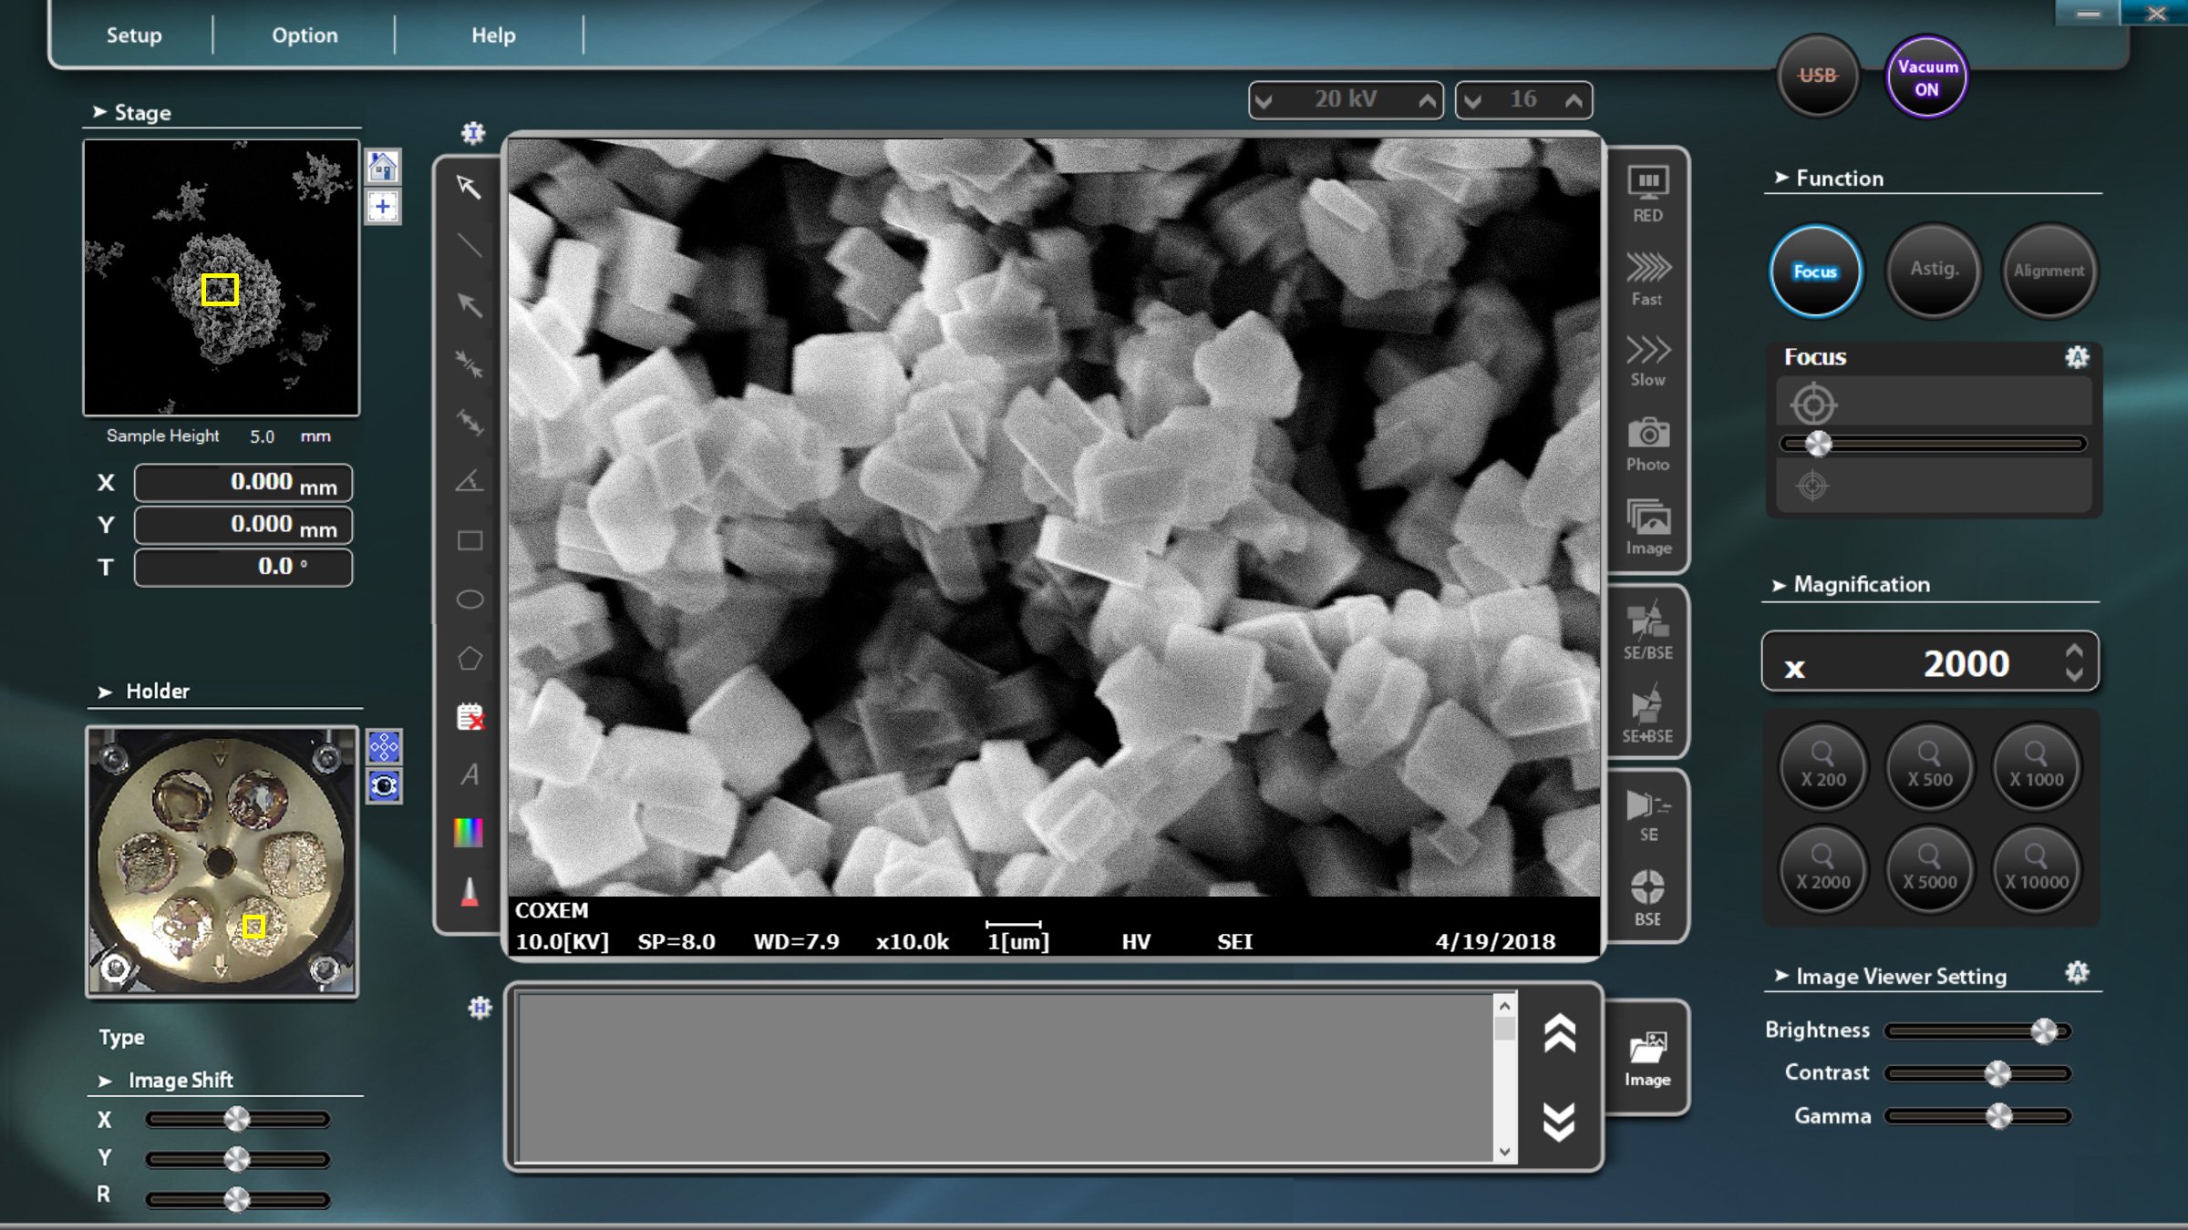Decrease the spot size 16 with down arrow
Screen dimensions: 2188x1230
click(1473, 100)
